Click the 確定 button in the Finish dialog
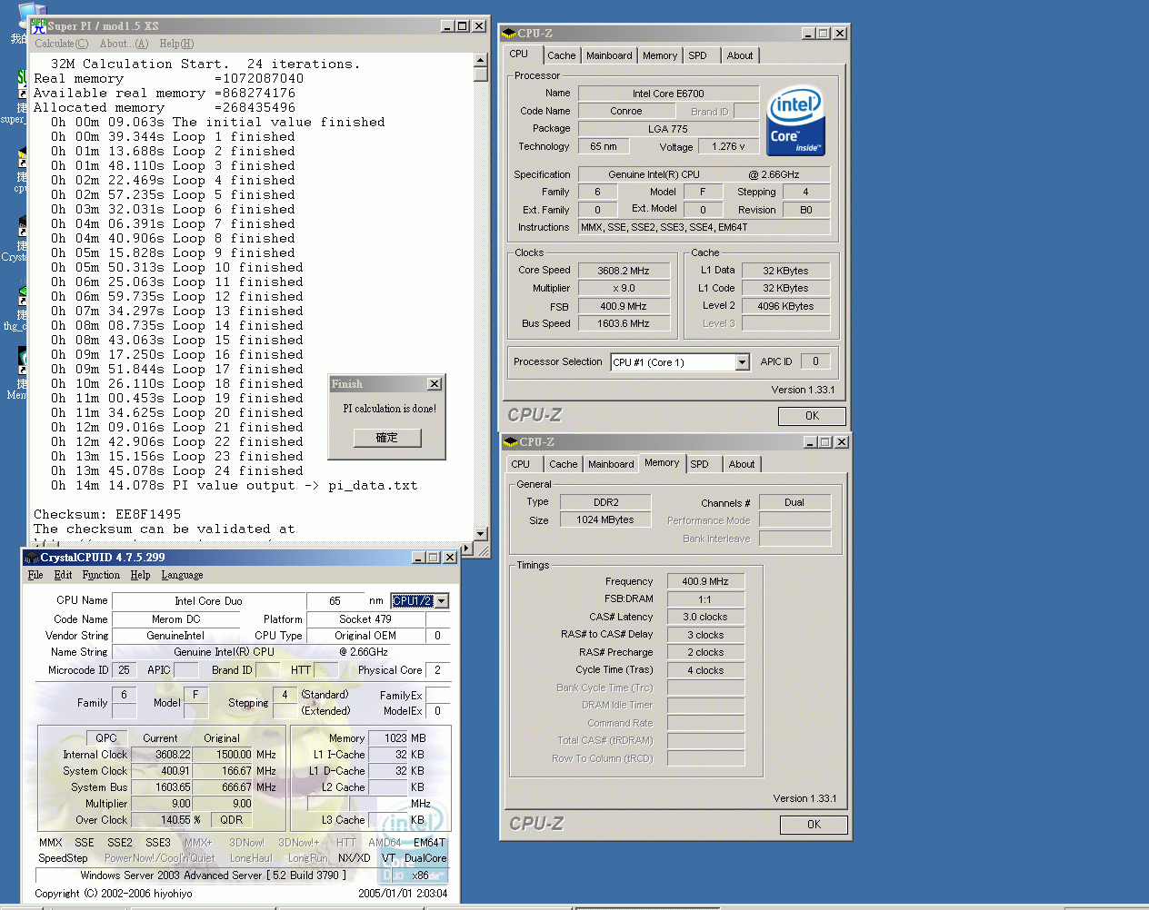 point(387,438)
